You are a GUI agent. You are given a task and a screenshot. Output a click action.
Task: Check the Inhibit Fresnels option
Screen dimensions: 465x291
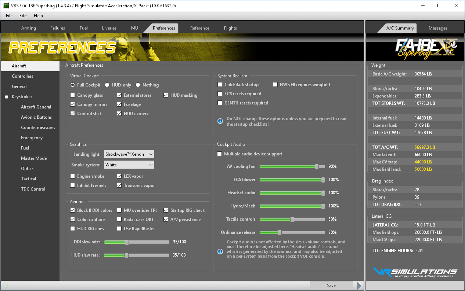(73, 185)
